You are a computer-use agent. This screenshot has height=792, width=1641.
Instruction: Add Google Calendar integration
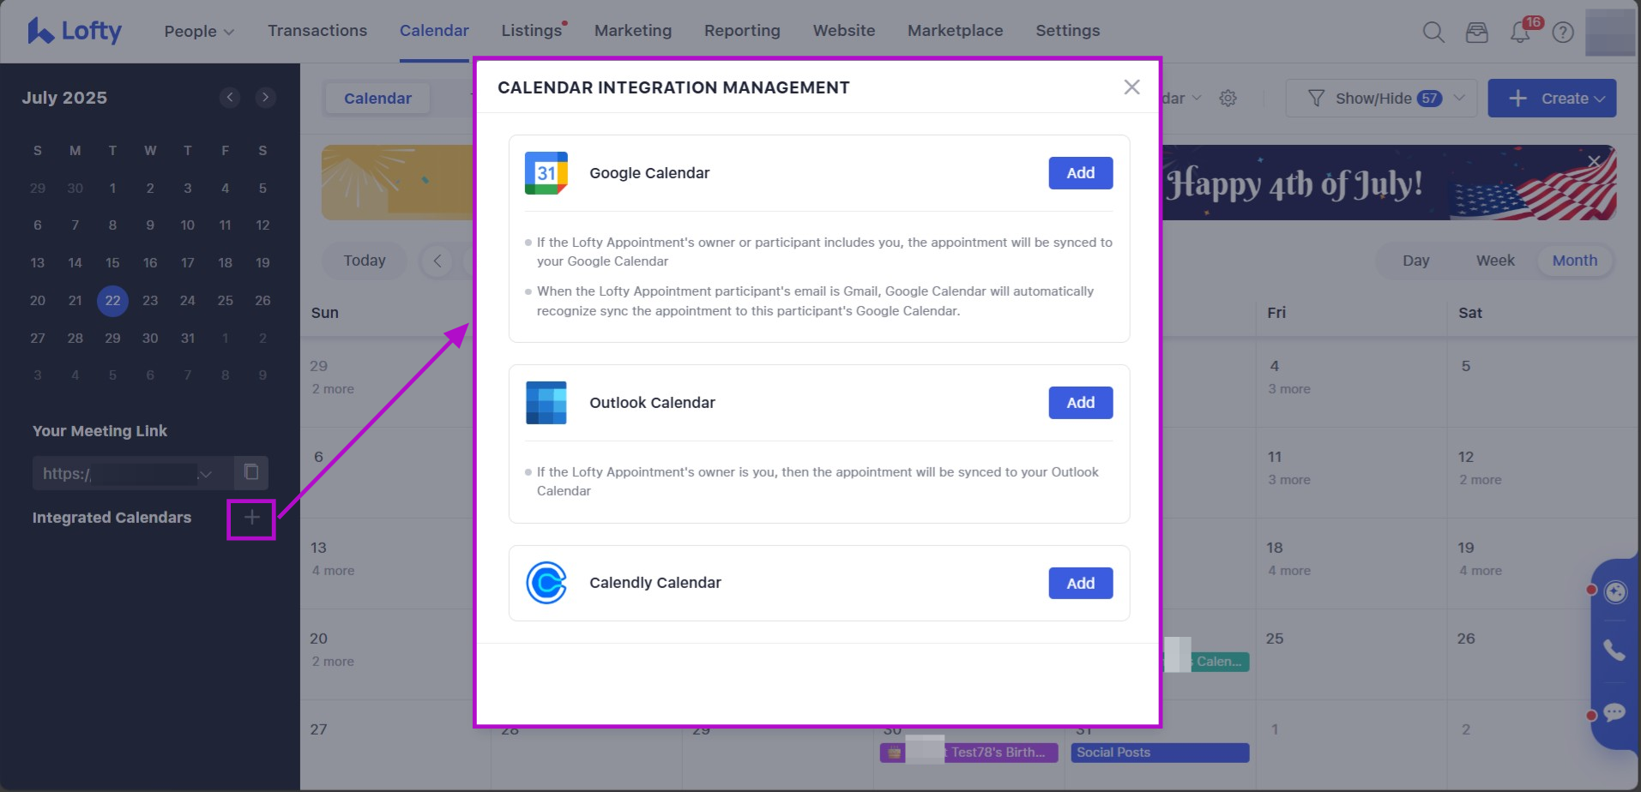tap(1080, 173)
